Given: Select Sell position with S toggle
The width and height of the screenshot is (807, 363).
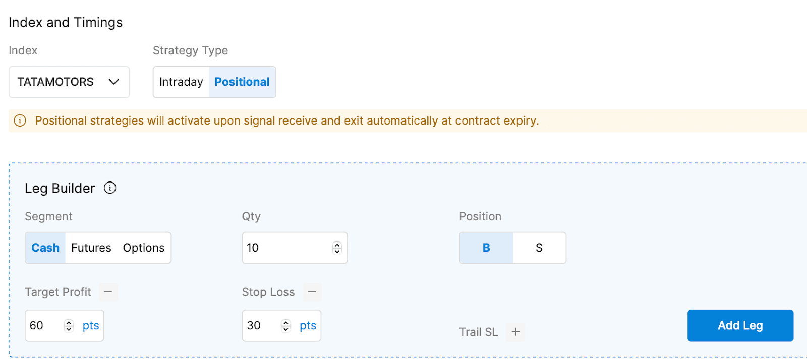Looking at the screenshot, I should tap(539, 248).
